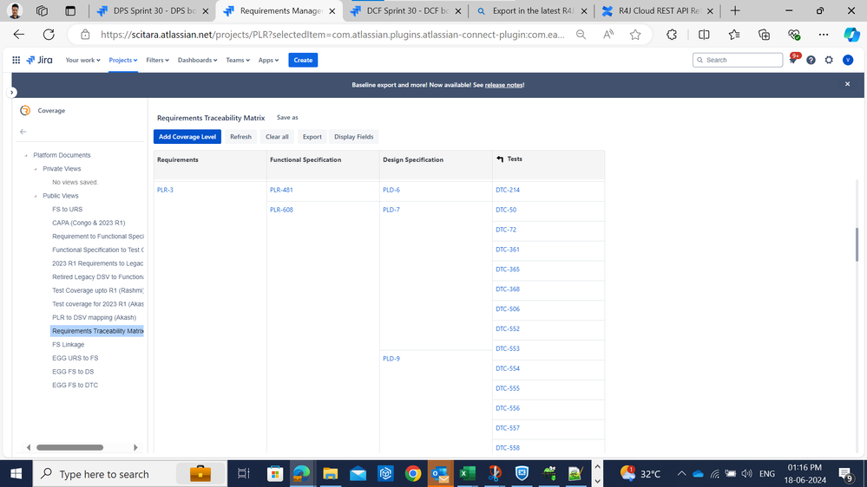Image resolution: width=867 pixels, height=487 pixels.
Task: Open PLR-481 functional spec link
Action: [x=281, y=190]
